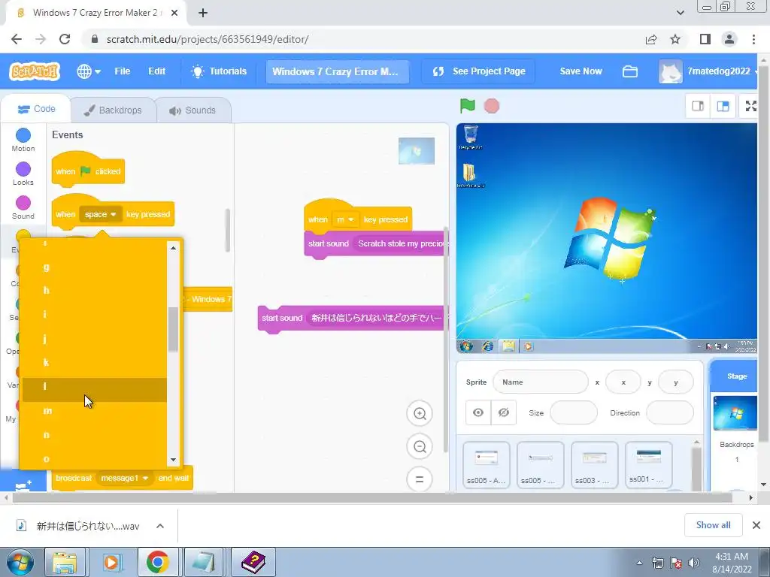Enter full screen stage mode

pos(751,106)
